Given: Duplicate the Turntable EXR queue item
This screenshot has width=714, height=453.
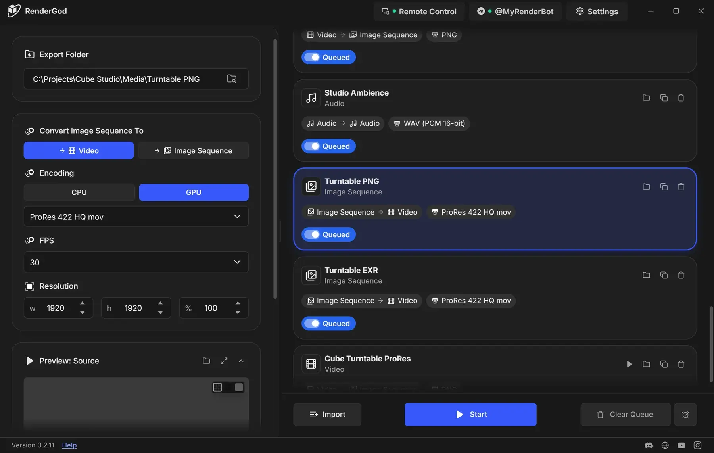Looking at the screenshot, I should (x=664, y=275).
